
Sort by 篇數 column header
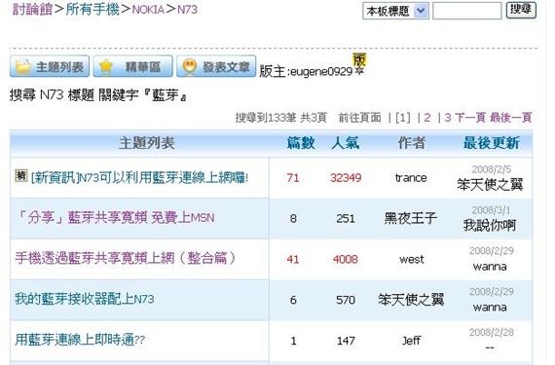point(301,143)
